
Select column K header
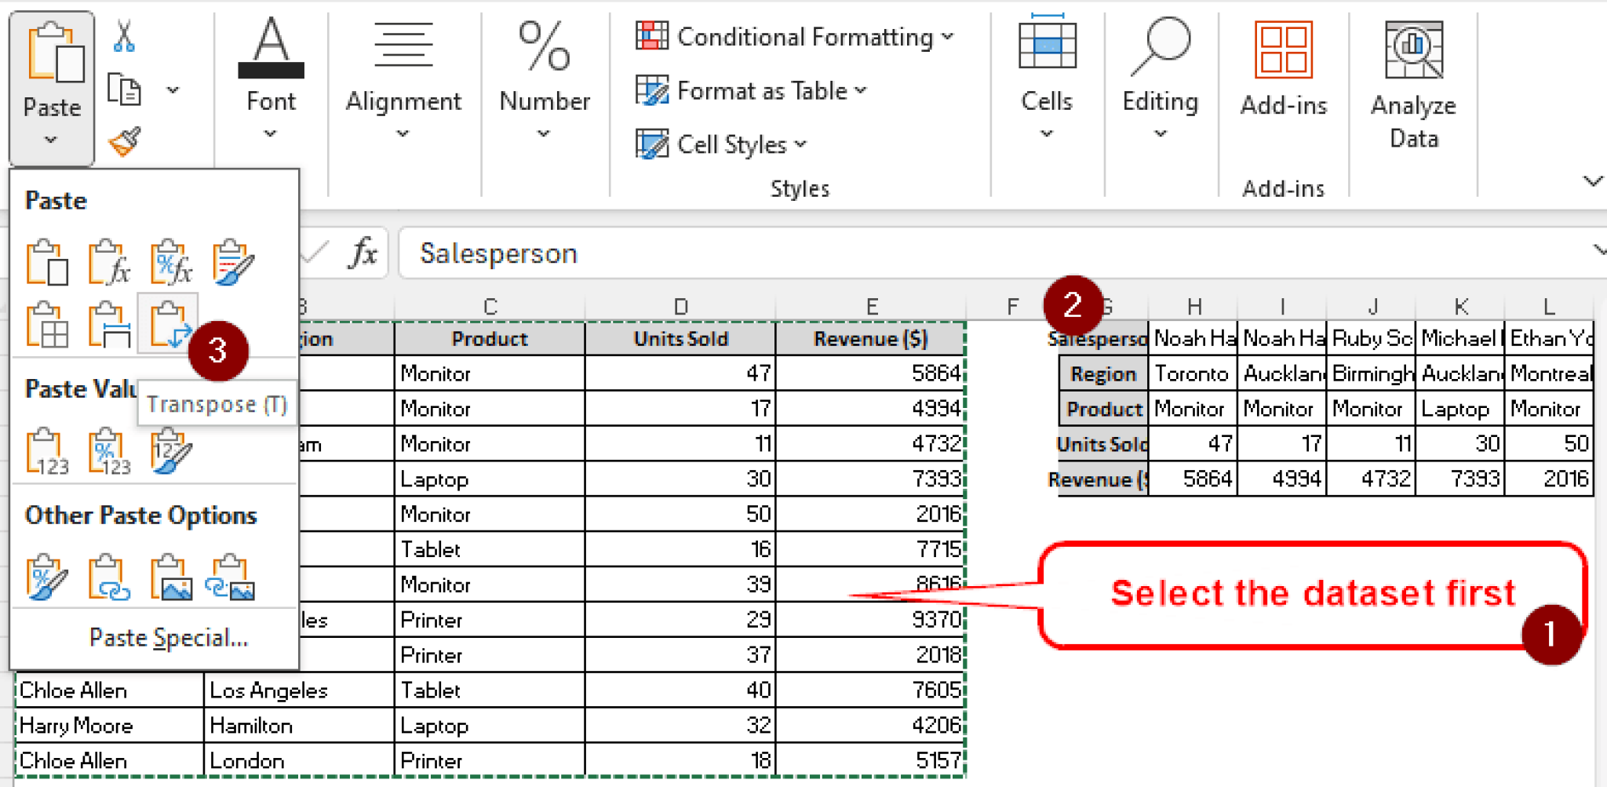point(1460,307)
